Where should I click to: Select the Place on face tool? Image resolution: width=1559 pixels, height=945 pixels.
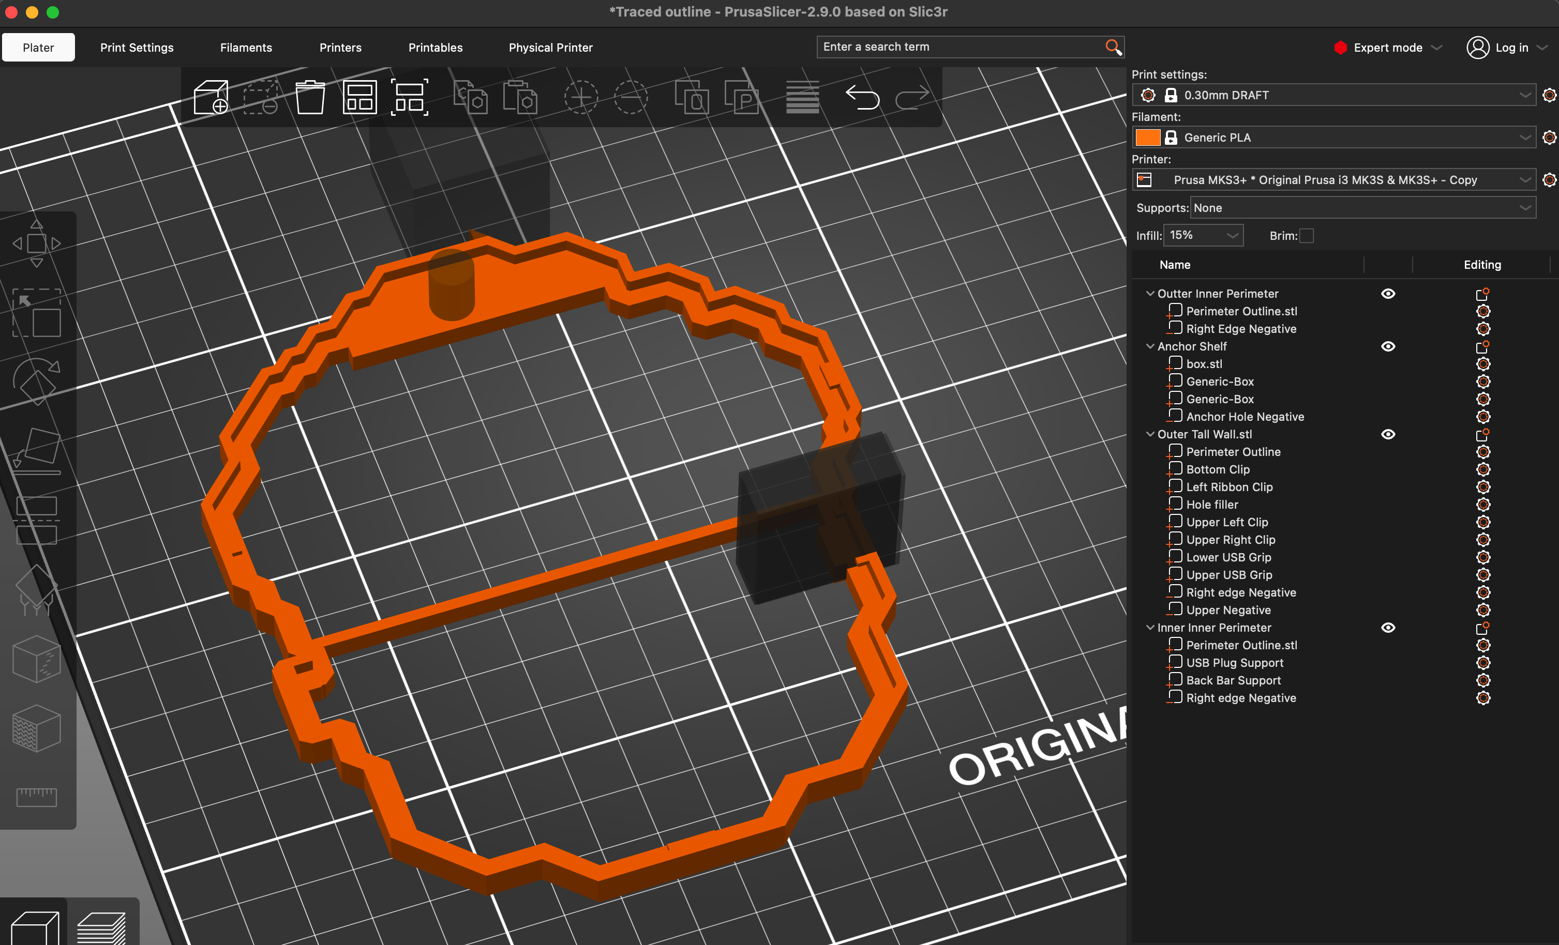37,451
